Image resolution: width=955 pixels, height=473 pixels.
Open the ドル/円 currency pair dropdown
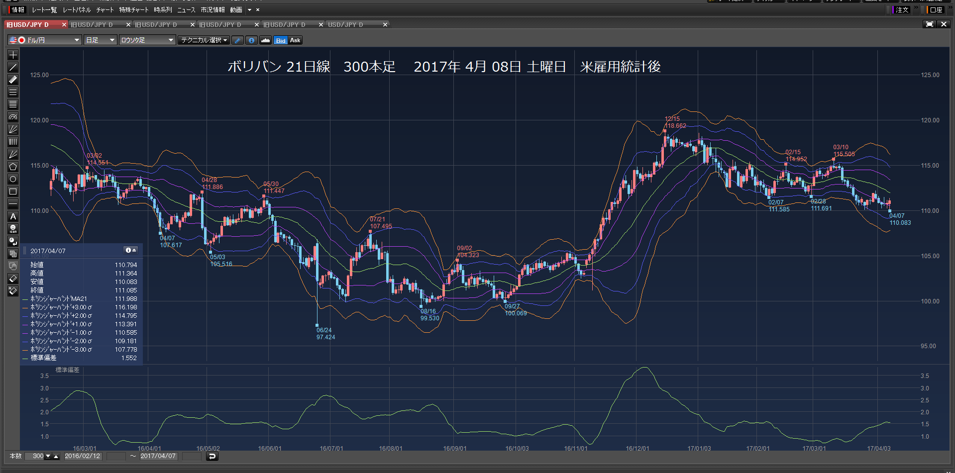pos(45,40)
